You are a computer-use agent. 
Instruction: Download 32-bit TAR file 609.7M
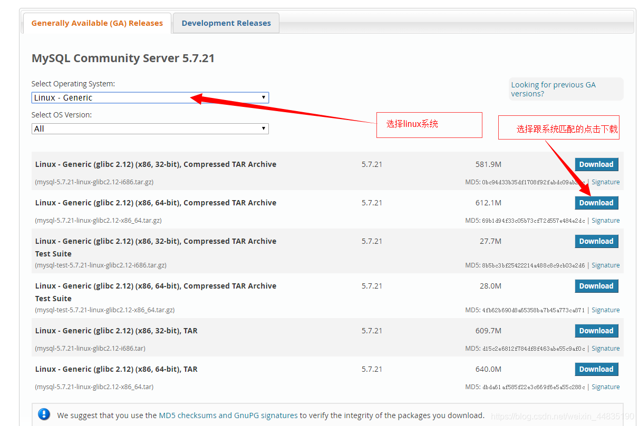(x=596, y=331)
